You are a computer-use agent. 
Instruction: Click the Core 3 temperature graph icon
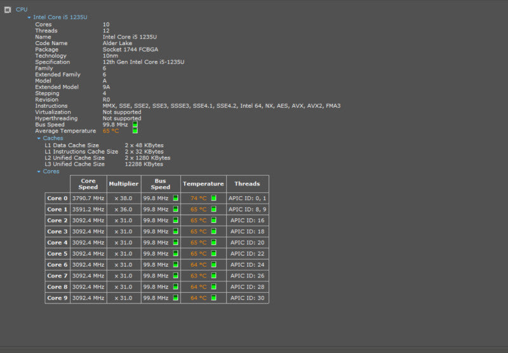[x=214, y=231]
